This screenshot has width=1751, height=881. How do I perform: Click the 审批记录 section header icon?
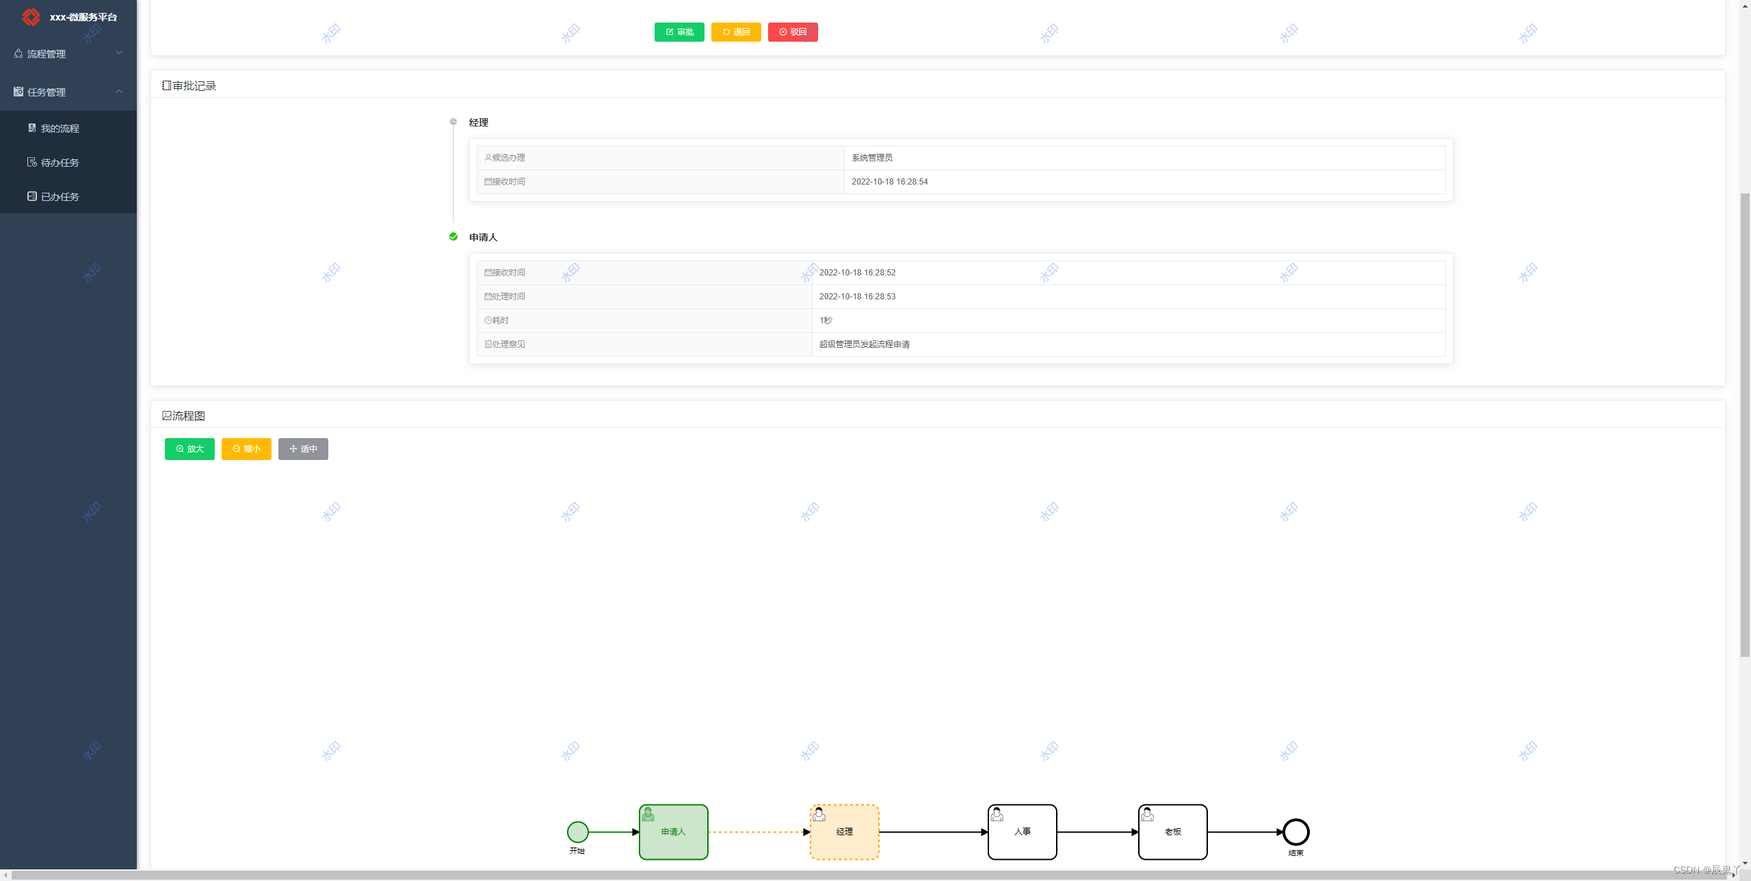[x=167, y=85]
